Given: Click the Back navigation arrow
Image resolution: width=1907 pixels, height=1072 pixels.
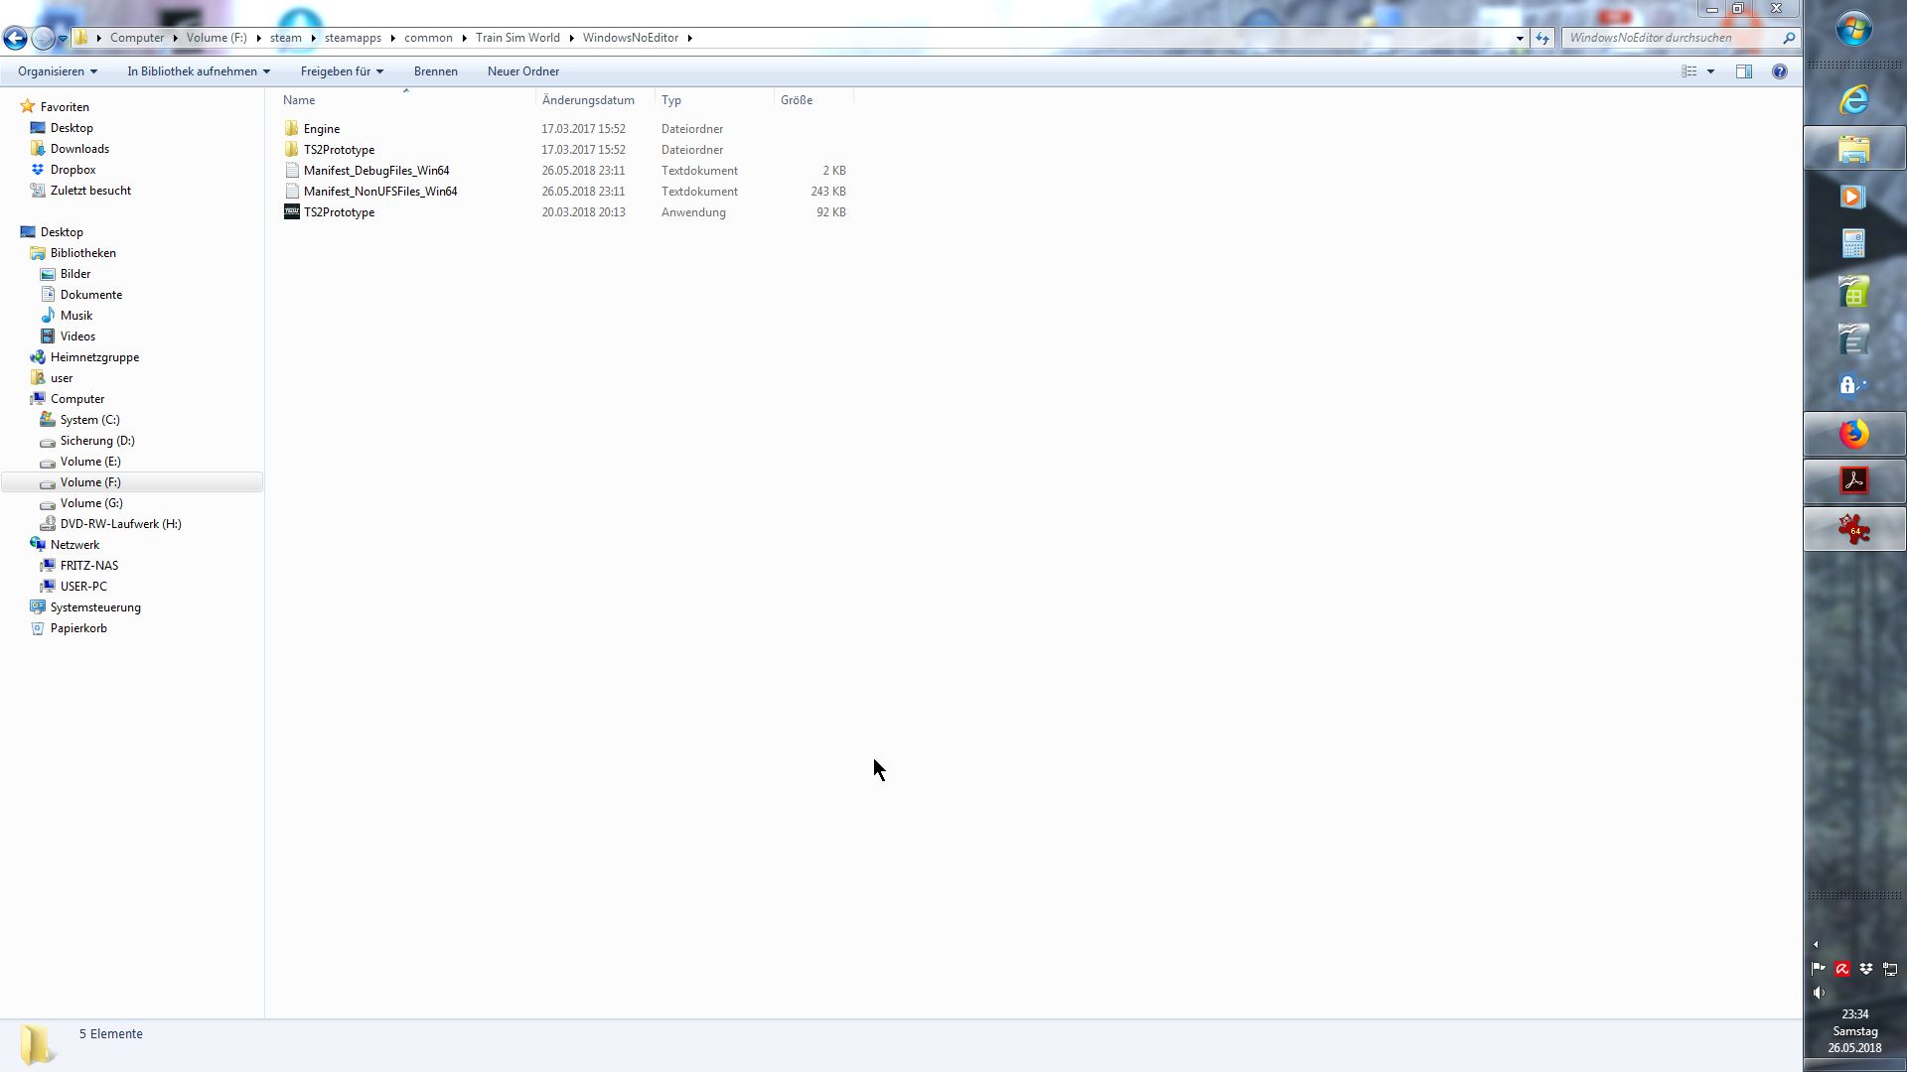Looking at the screenshot, I should (15, 38).
